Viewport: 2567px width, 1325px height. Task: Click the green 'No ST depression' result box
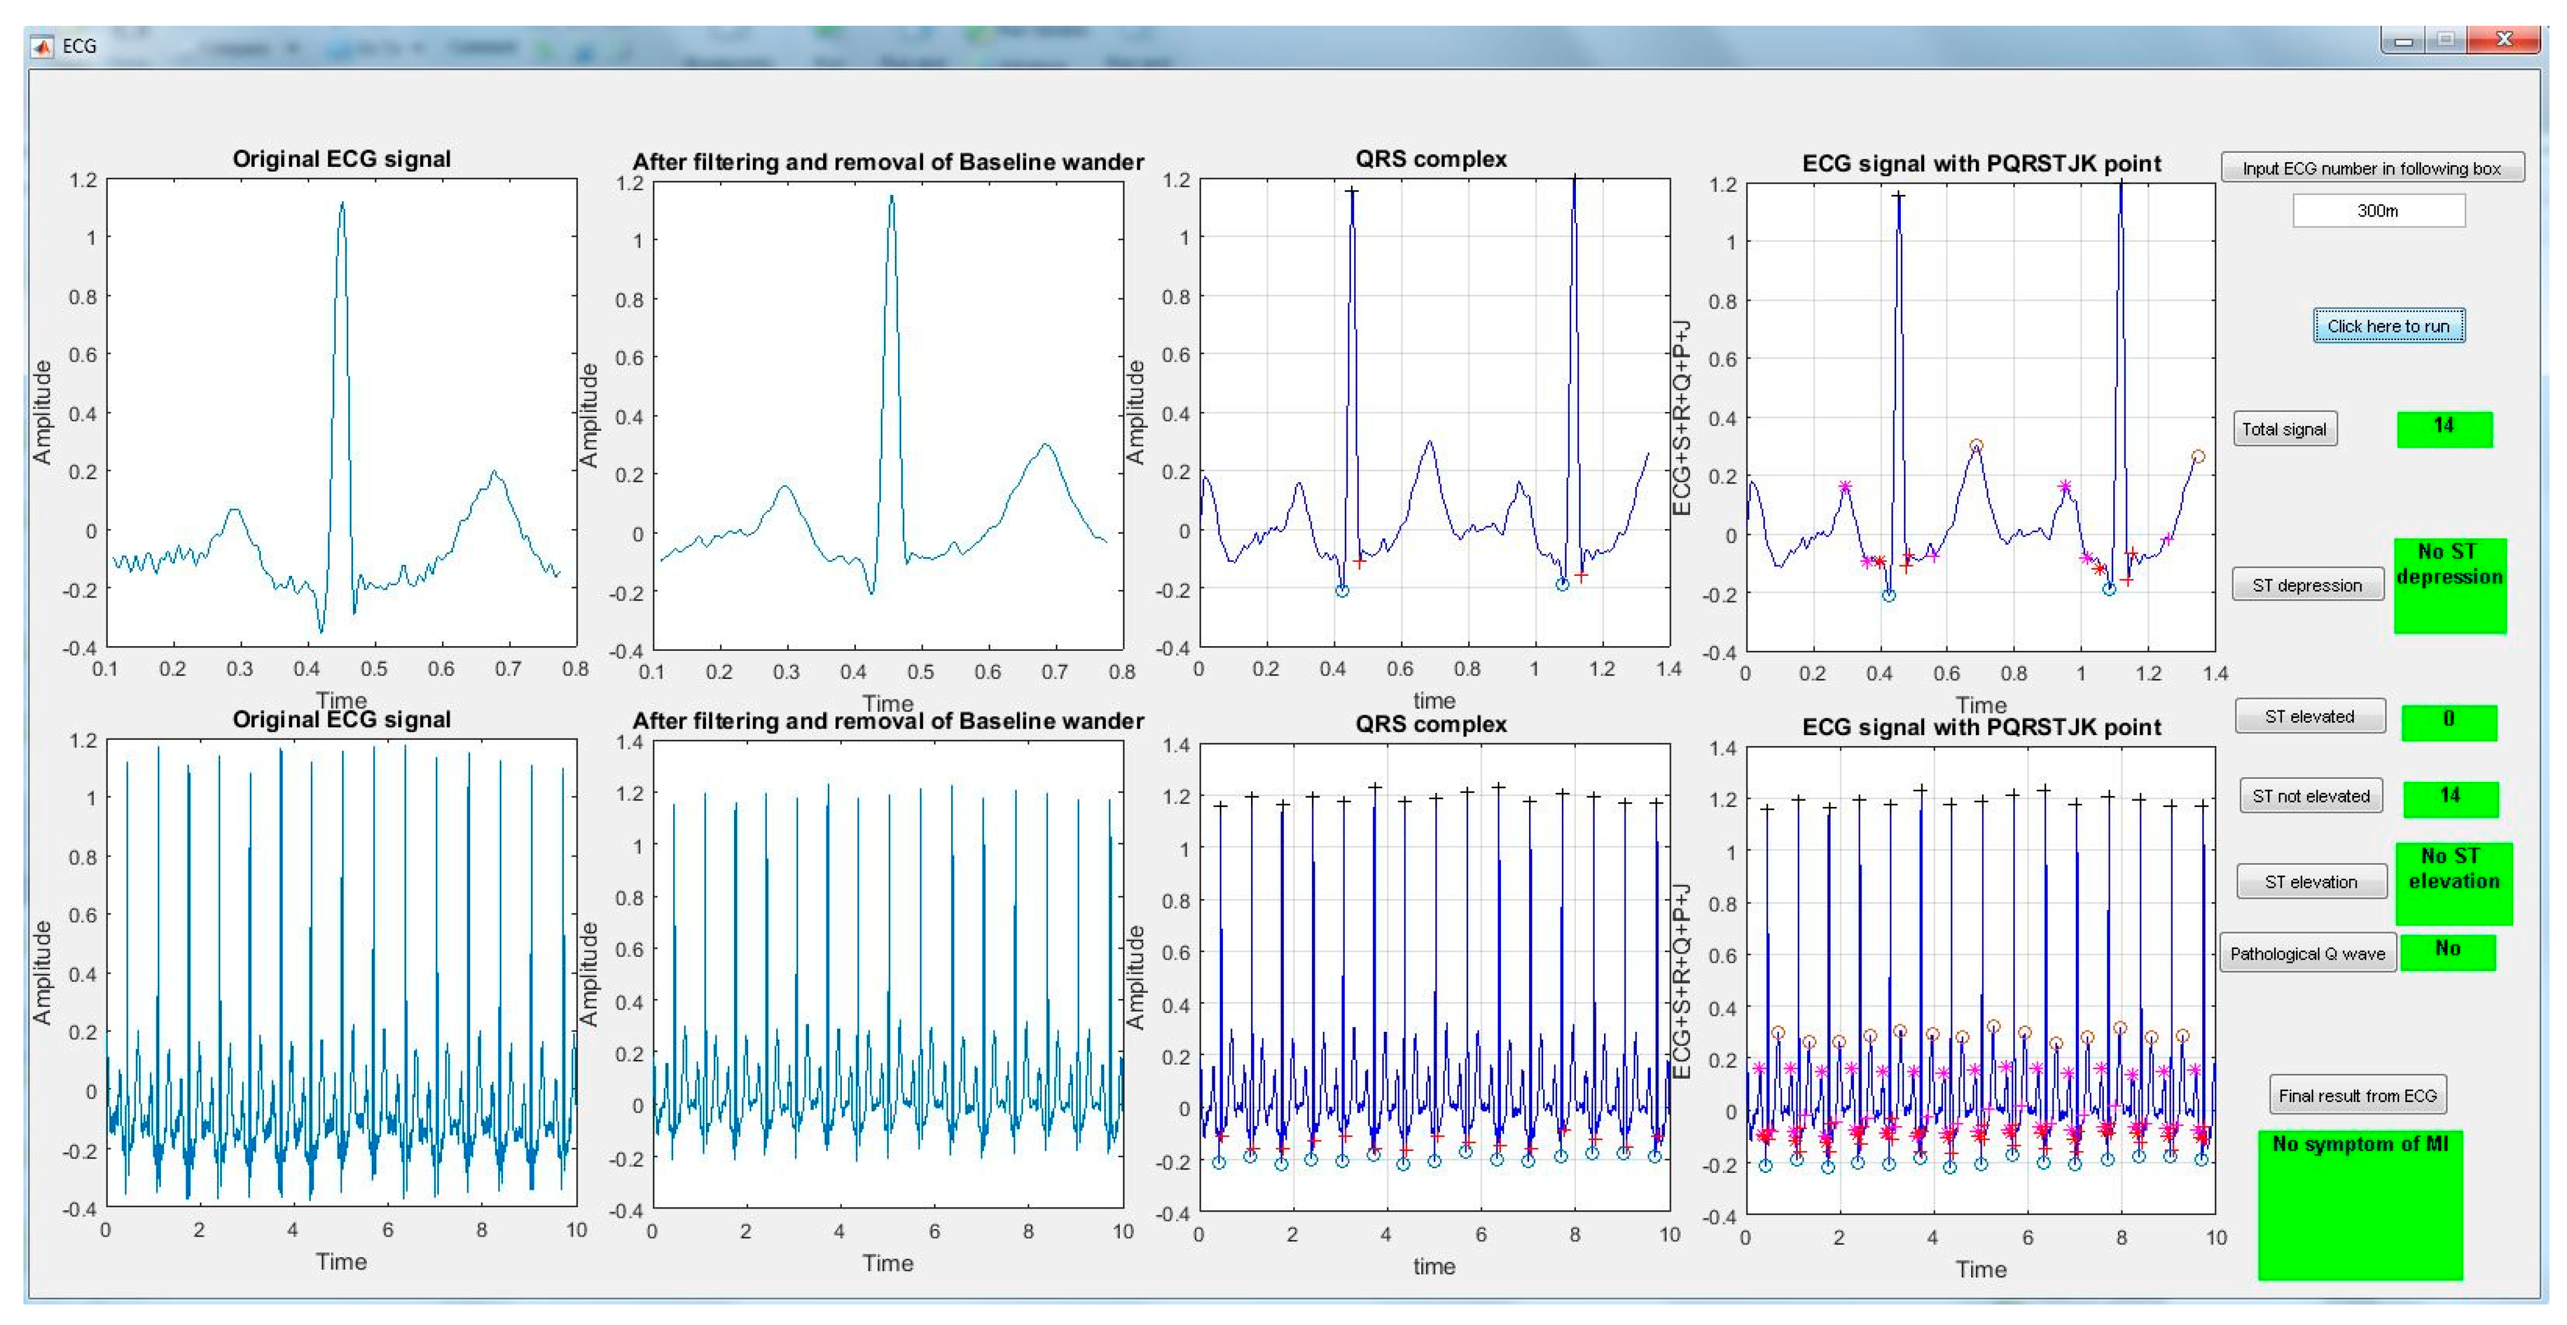tap(2449, 586)
